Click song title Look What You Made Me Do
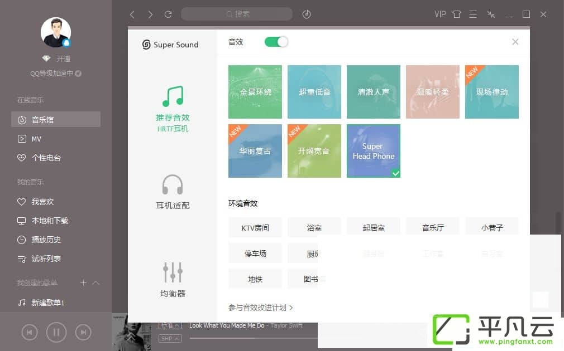 227,325
